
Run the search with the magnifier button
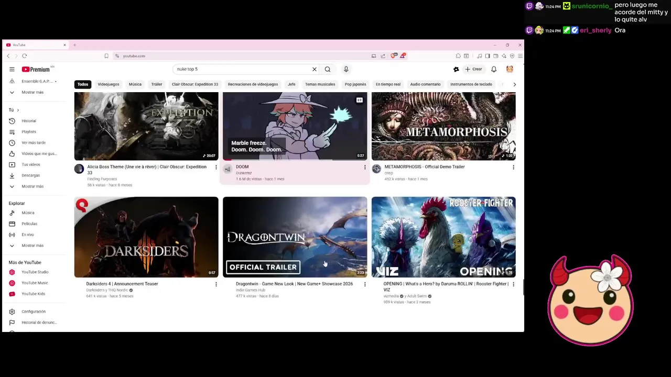click(x=328, y=69)
